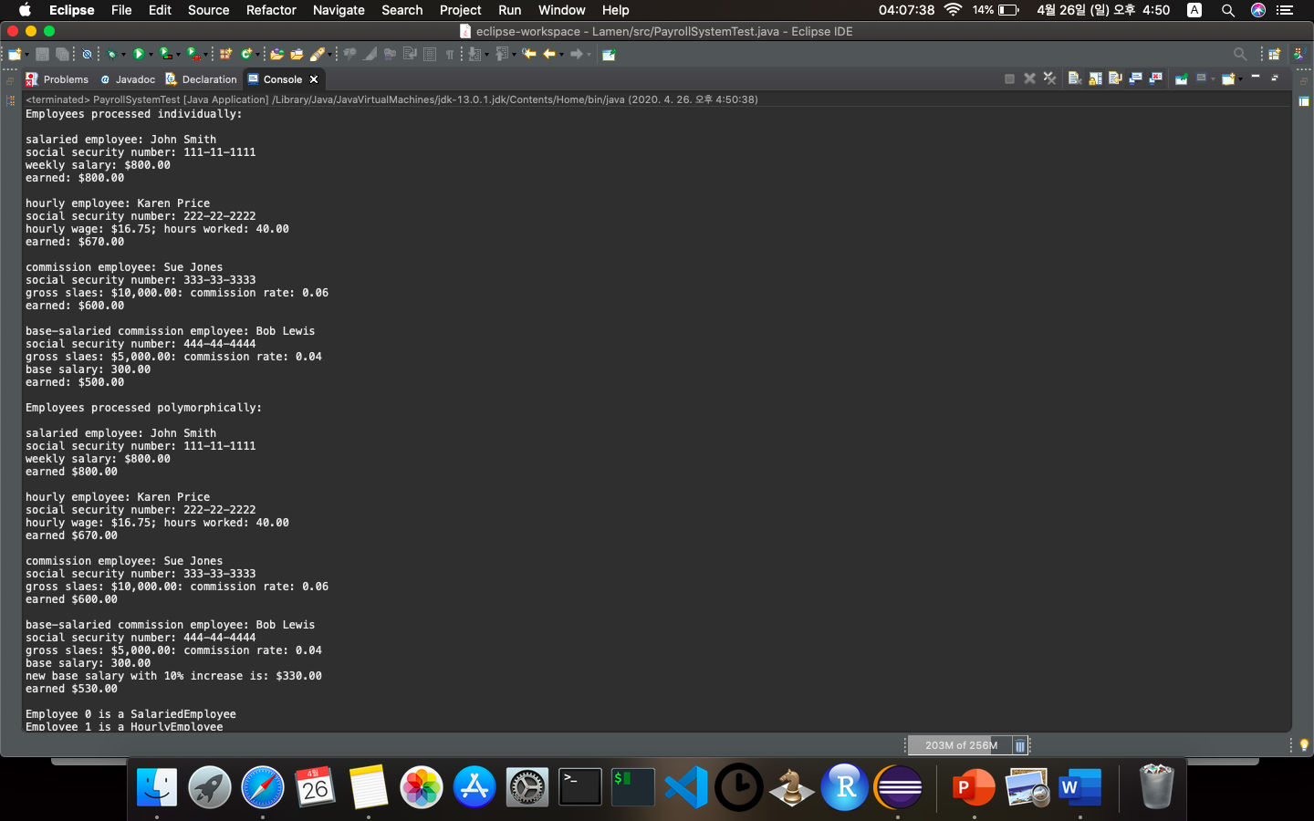
Task: Run the garbage collector trash icon
Action: (1019, 745)
